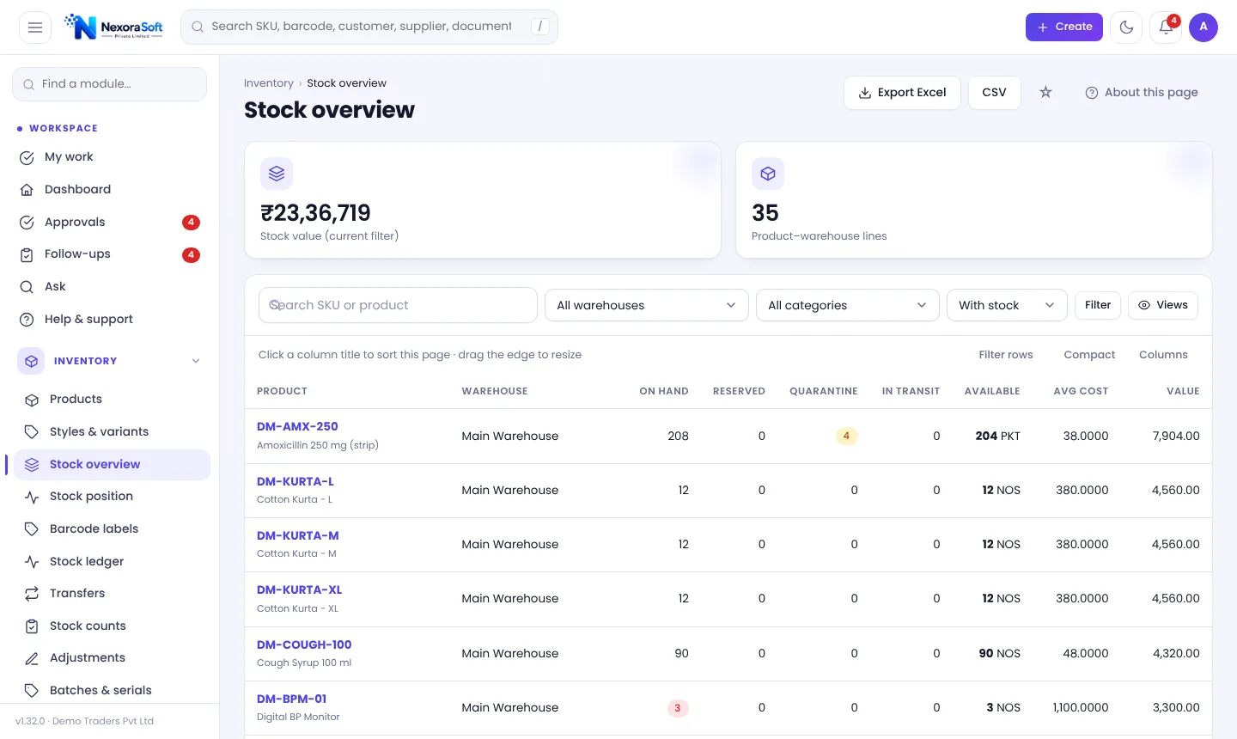This screenshot has width=1237, height=739.
Task: Click the stock value layers icon
Action: tap(277, 174)
